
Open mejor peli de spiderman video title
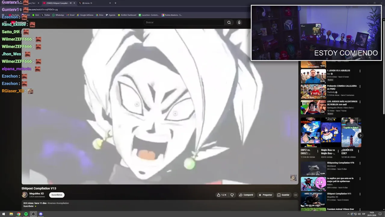(340, 180)
